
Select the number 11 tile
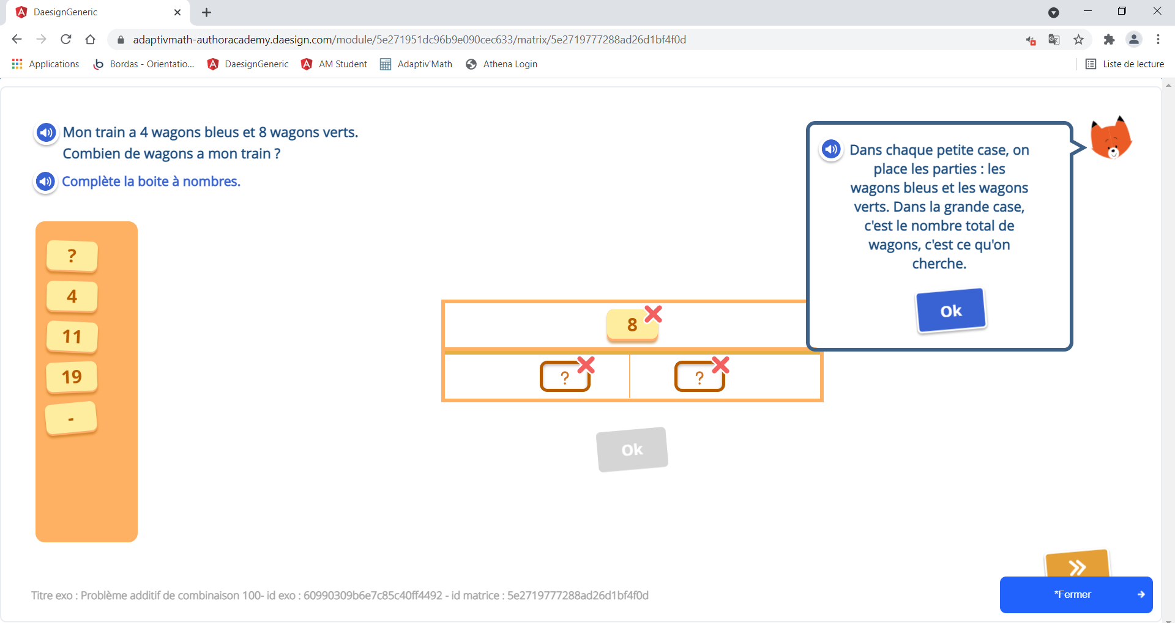click(72, 337)
